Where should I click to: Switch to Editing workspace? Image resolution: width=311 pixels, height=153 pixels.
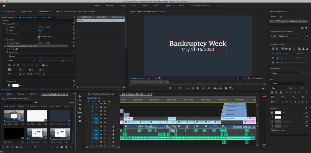point(122,6)
